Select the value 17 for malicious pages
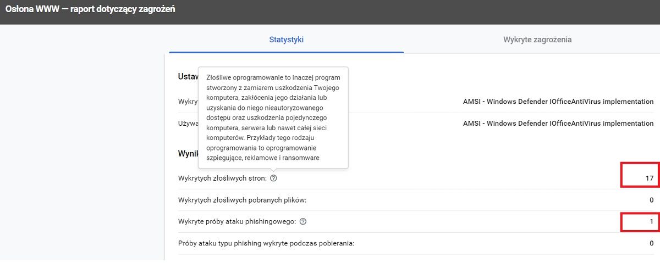 click(x=650, y=178)
